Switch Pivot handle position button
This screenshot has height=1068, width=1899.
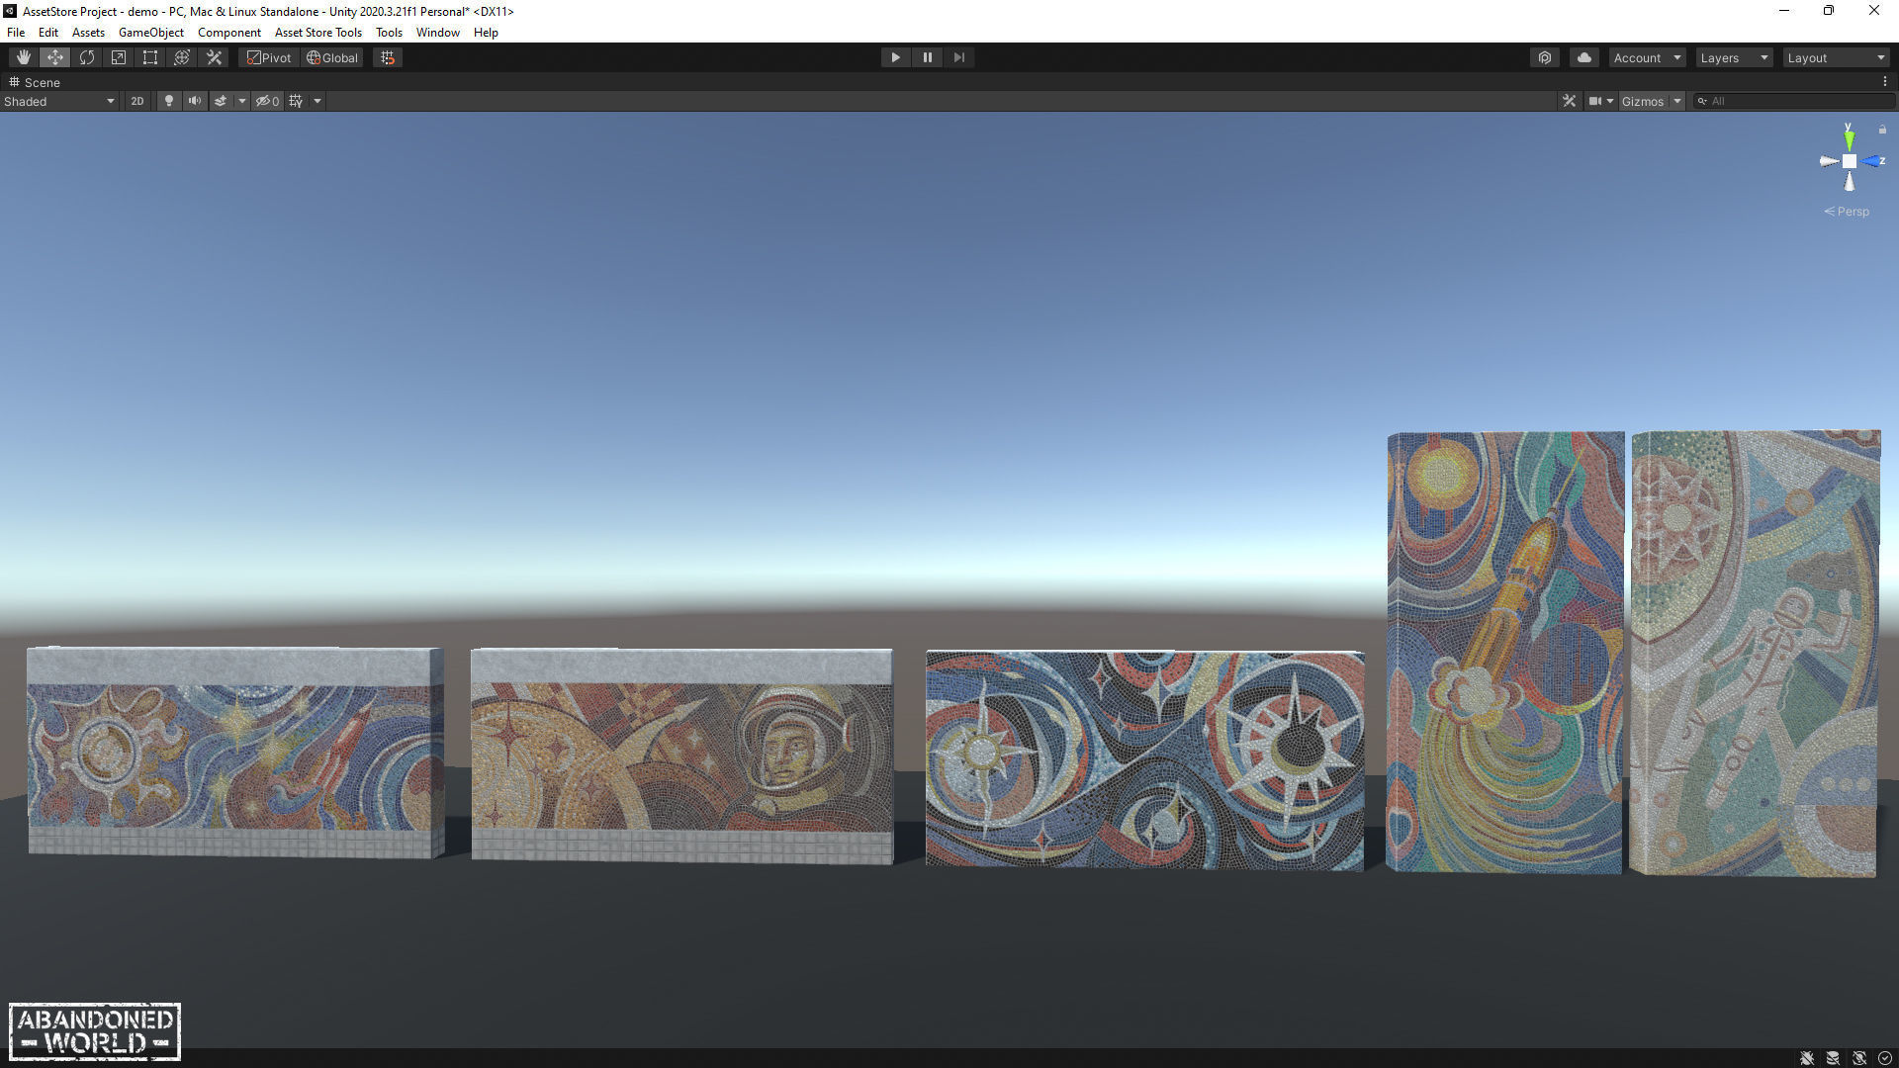(x=269, y=57)
